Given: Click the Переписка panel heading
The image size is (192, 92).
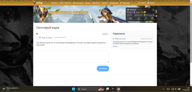Looking at the screenshot, I should 119,34.
